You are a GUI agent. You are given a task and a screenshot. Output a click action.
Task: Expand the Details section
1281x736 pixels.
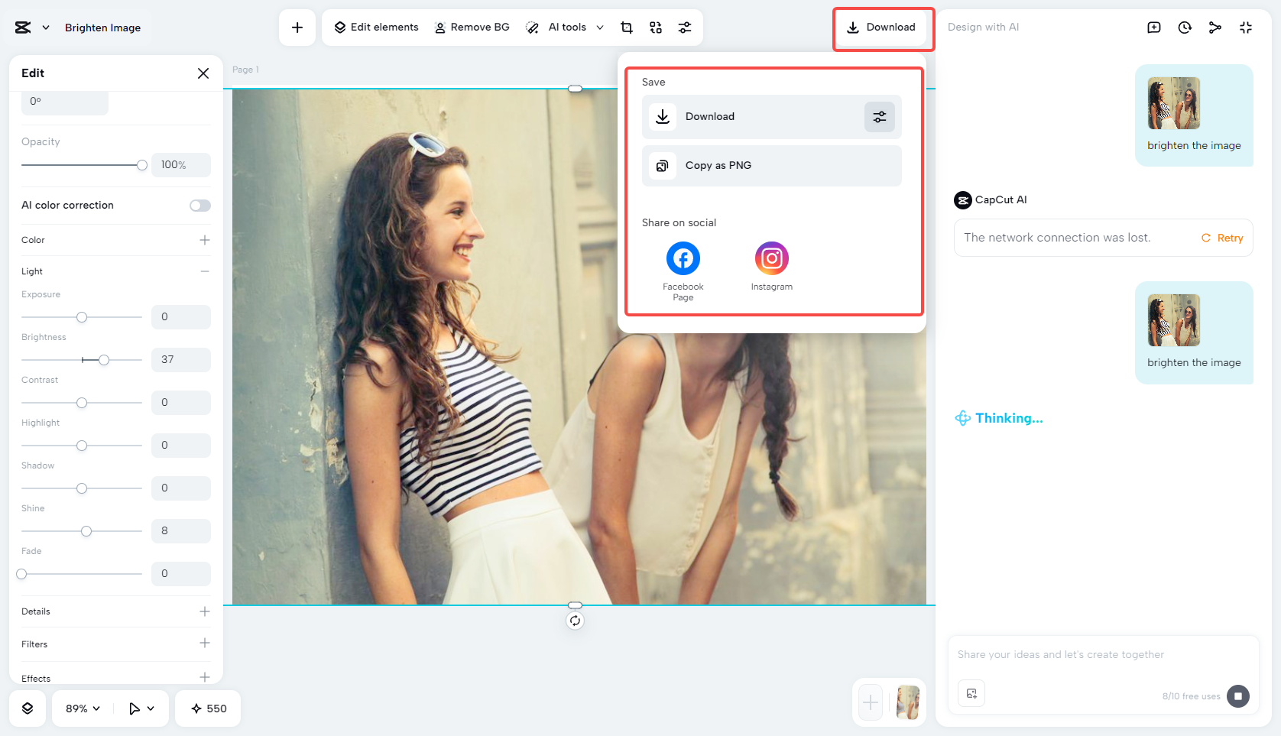tap(205, 611)
